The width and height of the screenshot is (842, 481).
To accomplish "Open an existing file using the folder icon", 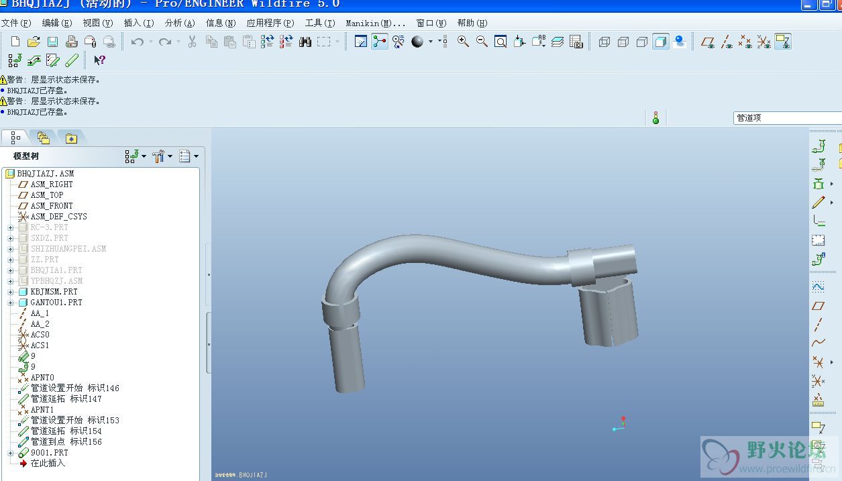I will pyautogui.click(x=34, y=42).
